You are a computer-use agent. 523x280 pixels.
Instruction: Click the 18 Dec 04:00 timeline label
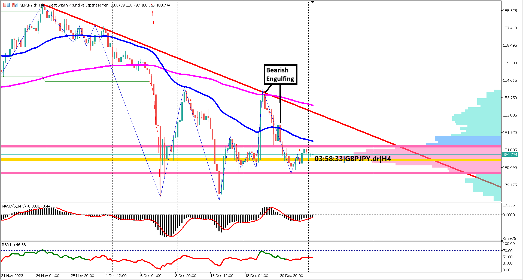coord(256,275)
